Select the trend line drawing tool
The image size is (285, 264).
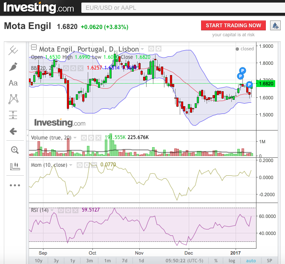click(13, 50)
